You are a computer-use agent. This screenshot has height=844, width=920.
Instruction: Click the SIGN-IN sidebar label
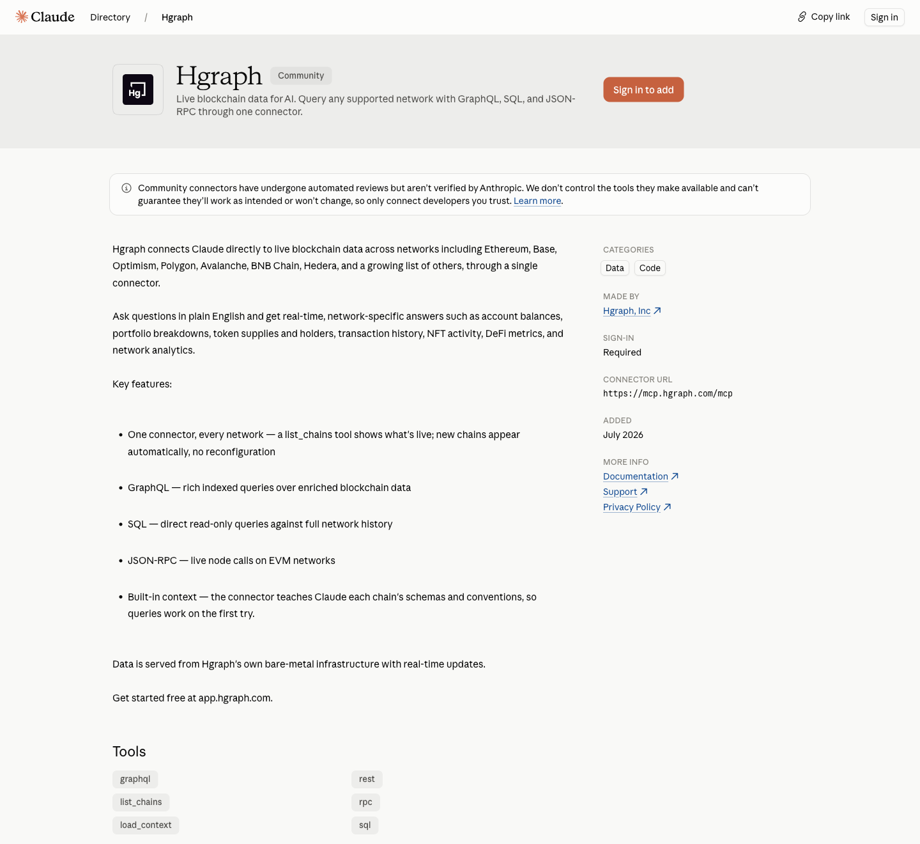(x=618, y=338)
